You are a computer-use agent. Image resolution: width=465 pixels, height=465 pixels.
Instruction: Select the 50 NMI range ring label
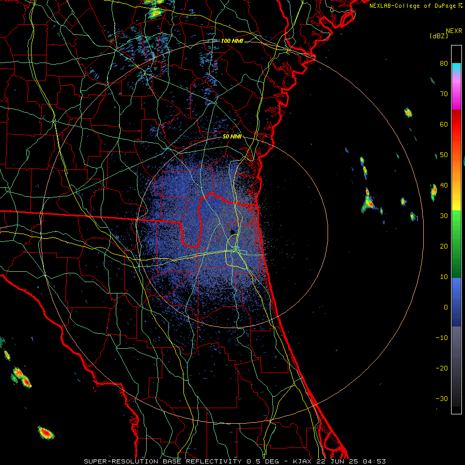[232, 137]
